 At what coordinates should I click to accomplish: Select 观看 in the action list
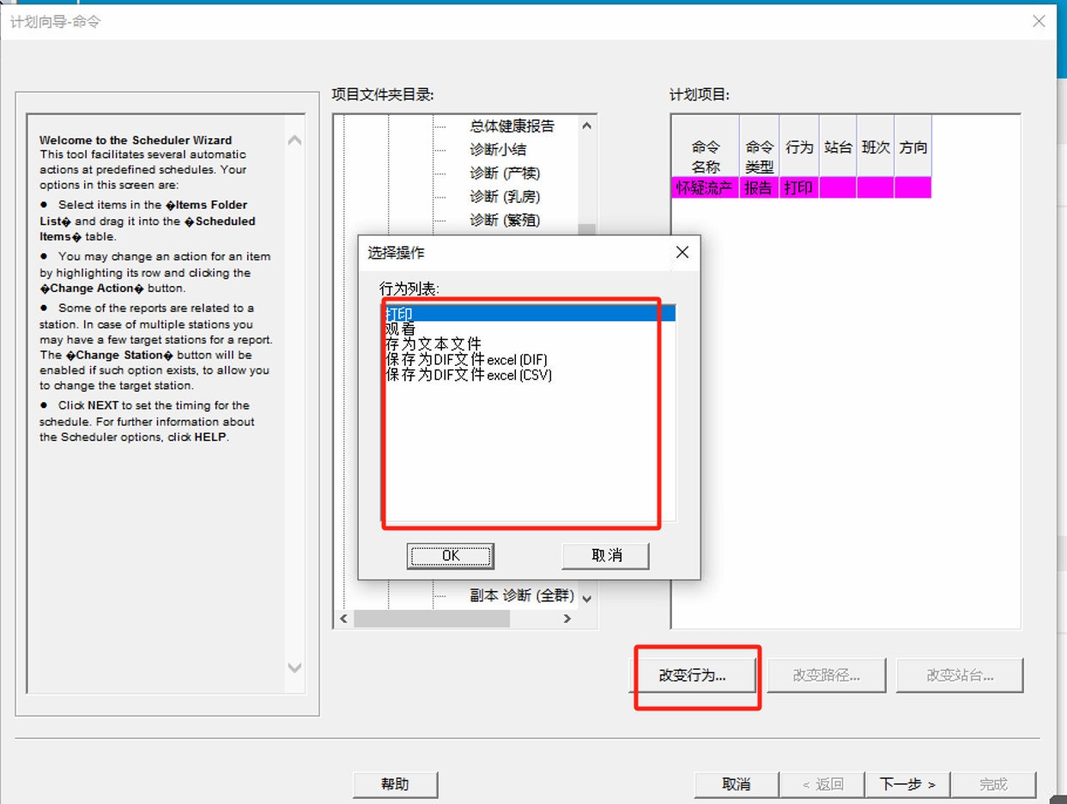[x=401, y=329]
